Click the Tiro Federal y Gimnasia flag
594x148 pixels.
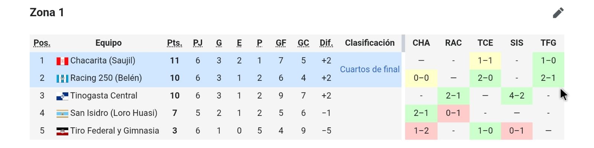[62, 131]
